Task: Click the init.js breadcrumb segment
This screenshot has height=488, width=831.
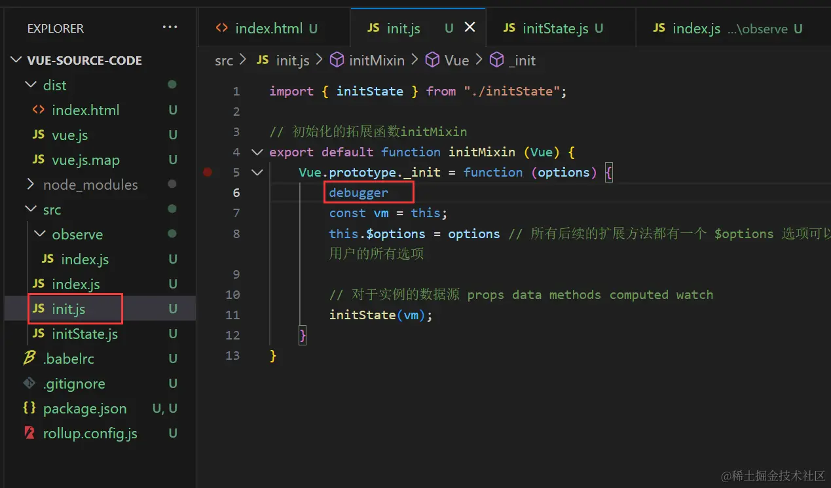Action: 292,60
